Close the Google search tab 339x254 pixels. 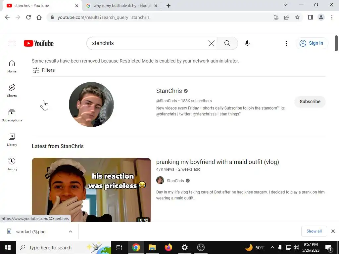tap(156, 6)
